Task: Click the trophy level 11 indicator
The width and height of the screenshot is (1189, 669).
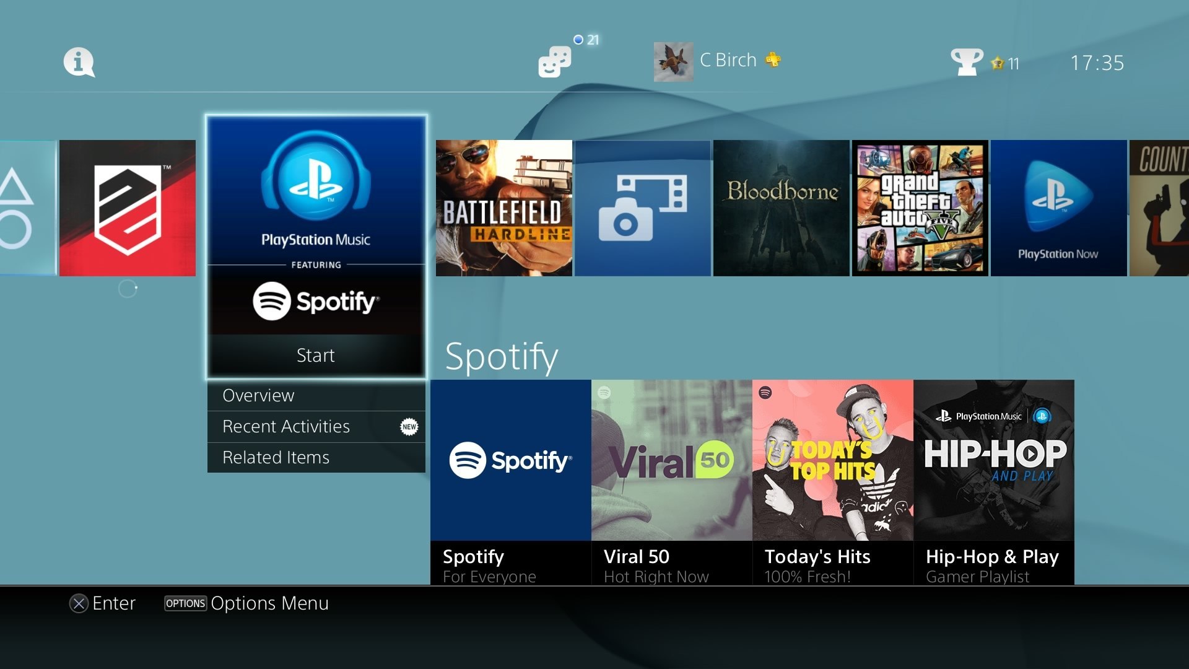Action: [x=1005, y=63]
